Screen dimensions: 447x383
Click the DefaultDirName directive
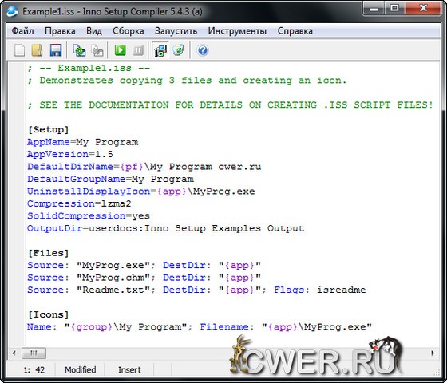click(x=70, y=167)
